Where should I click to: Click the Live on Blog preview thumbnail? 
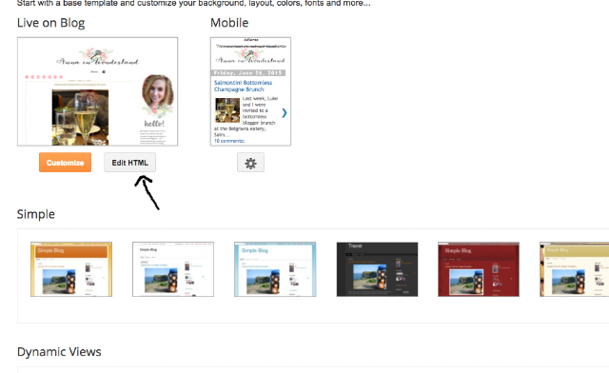click(x=97, y=91)
